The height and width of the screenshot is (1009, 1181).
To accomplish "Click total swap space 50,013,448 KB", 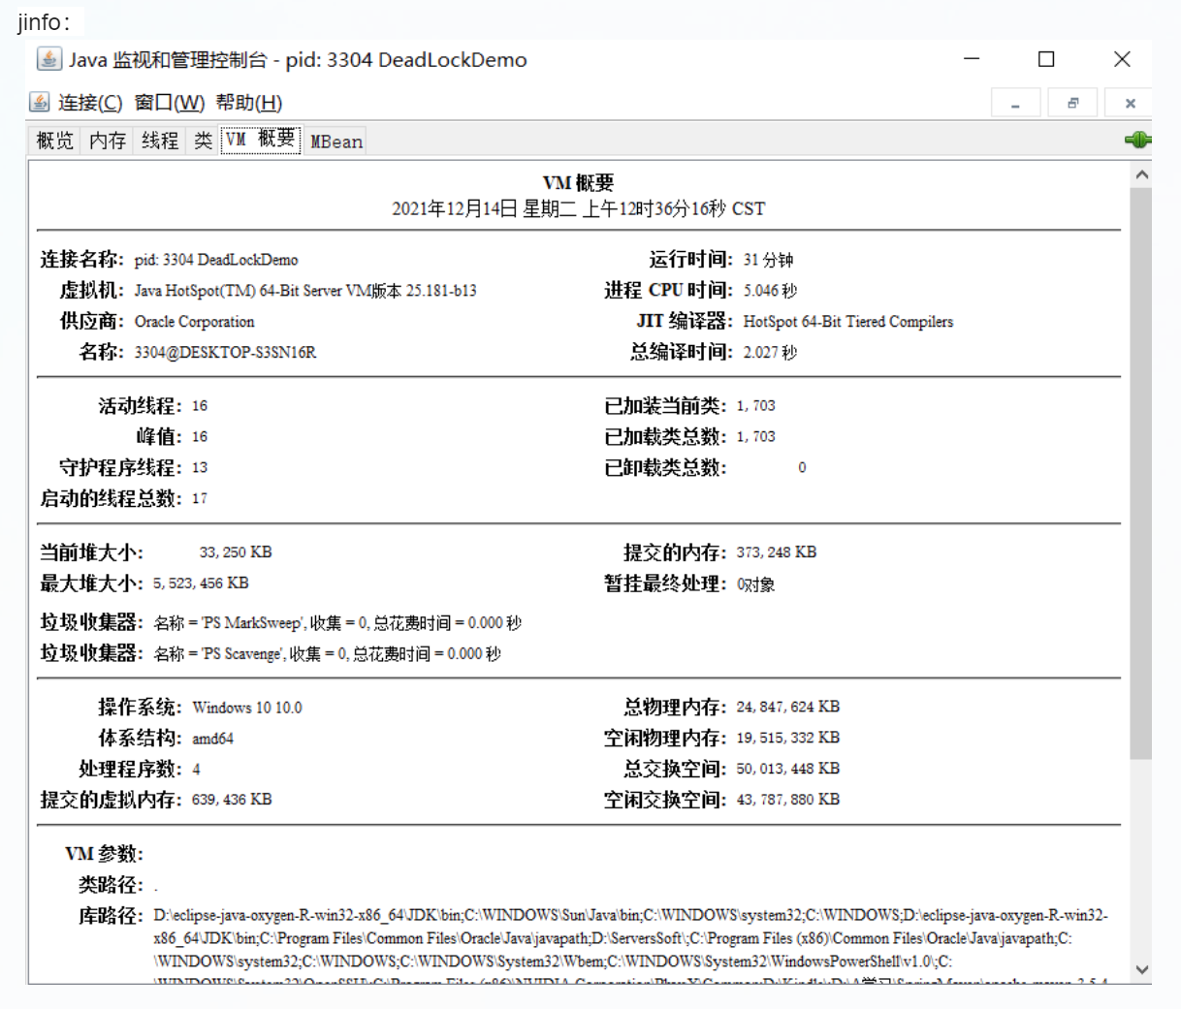I will tap(787, 769).
